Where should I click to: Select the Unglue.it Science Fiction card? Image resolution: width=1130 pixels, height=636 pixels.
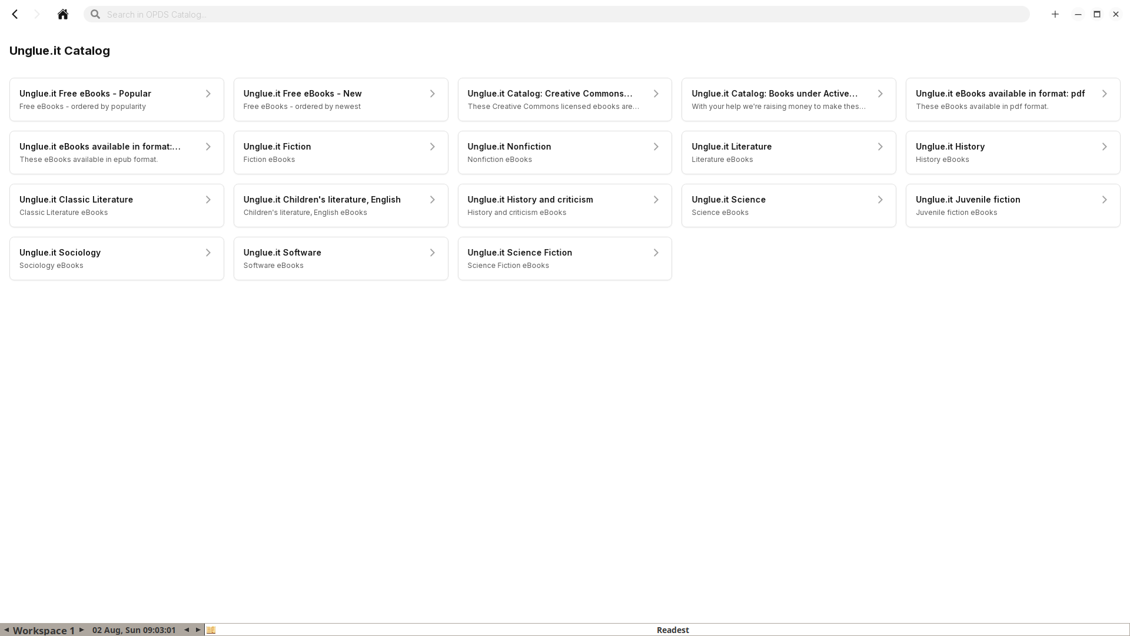[565, 259]
